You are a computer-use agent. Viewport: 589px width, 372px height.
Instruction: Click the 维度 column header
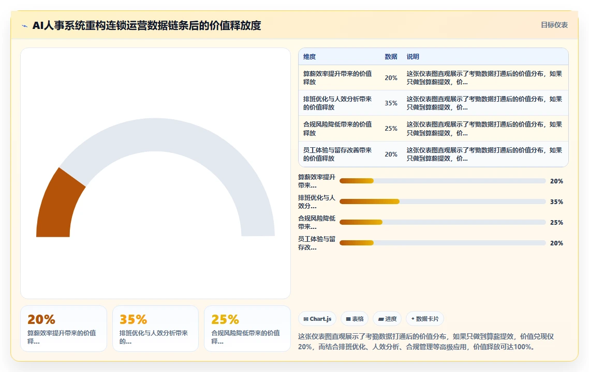310,57
